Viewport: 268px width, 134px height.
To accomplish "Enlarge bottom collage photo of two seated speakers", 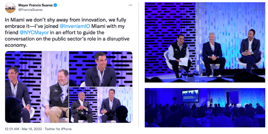I will [x=101, y=105].
